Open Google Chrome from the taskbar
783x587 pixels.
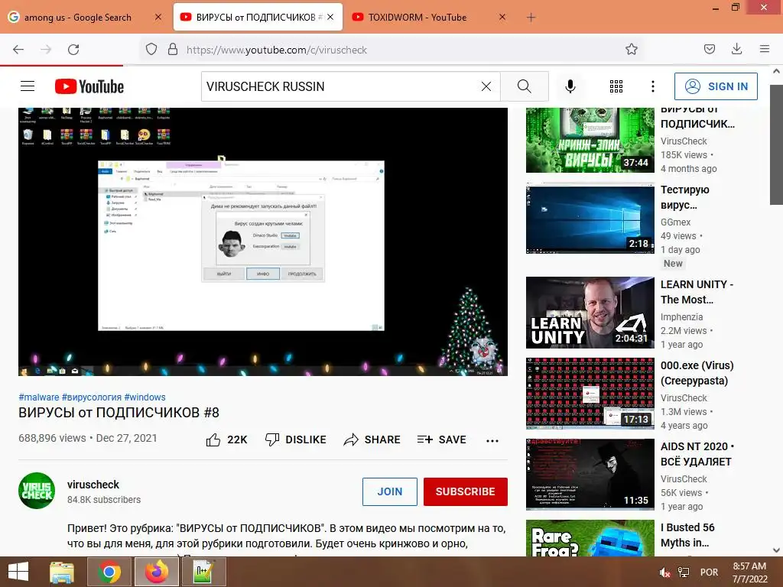(x=109, y=572)
